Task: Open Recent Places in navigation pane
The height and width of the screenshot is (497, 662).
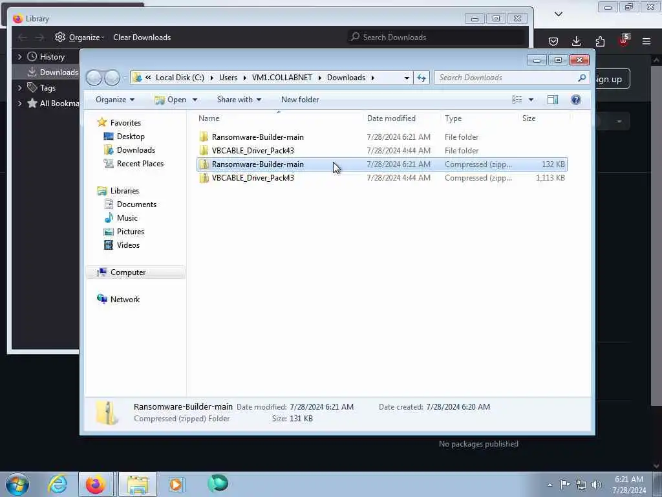Action: click(x=140, y=164)
